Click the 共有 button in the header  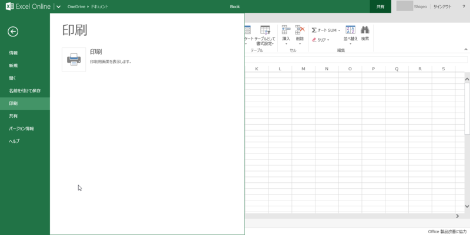[x=380, y=6]
